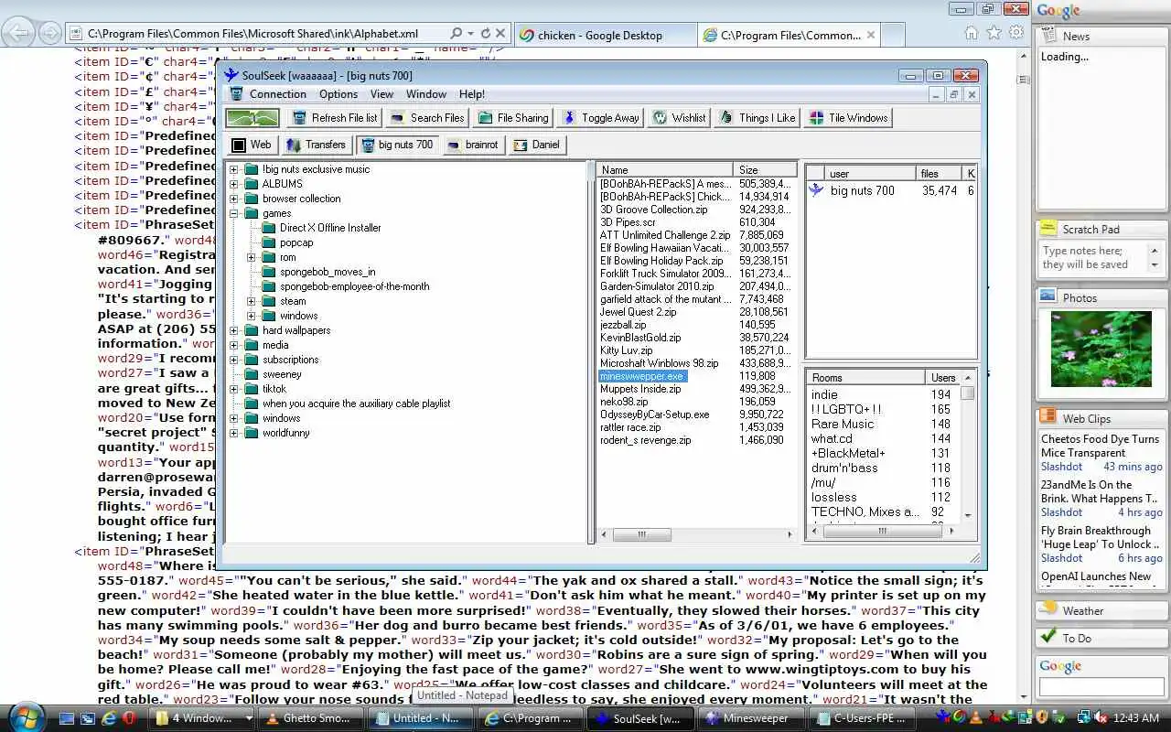This screenshot has width=1171, height=732.
Task: Expand the media folder node
Action: [233, 345]
